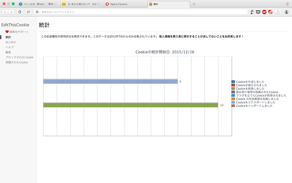The height and width of the screenshot is (183, 292).
Task: Select the 統計 browser tab
Action: [169, 4]
